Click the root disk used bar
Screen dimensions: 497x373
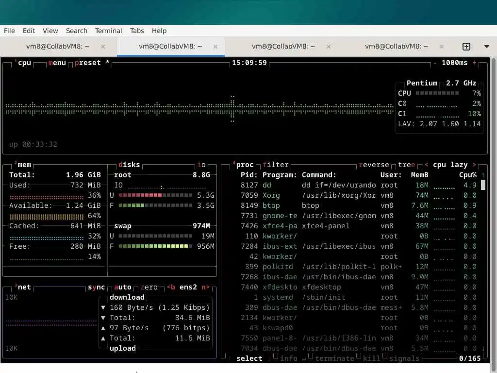click(x=155, y=195)
